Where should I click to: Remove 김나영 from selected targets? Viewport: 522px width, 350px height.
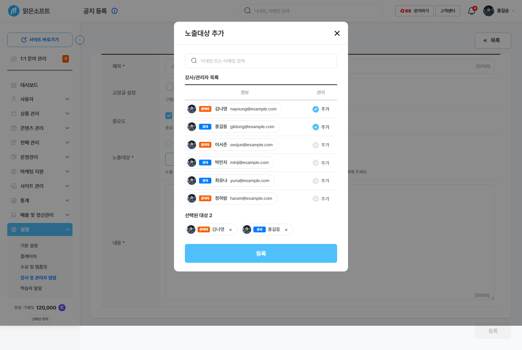coord(231,230)
